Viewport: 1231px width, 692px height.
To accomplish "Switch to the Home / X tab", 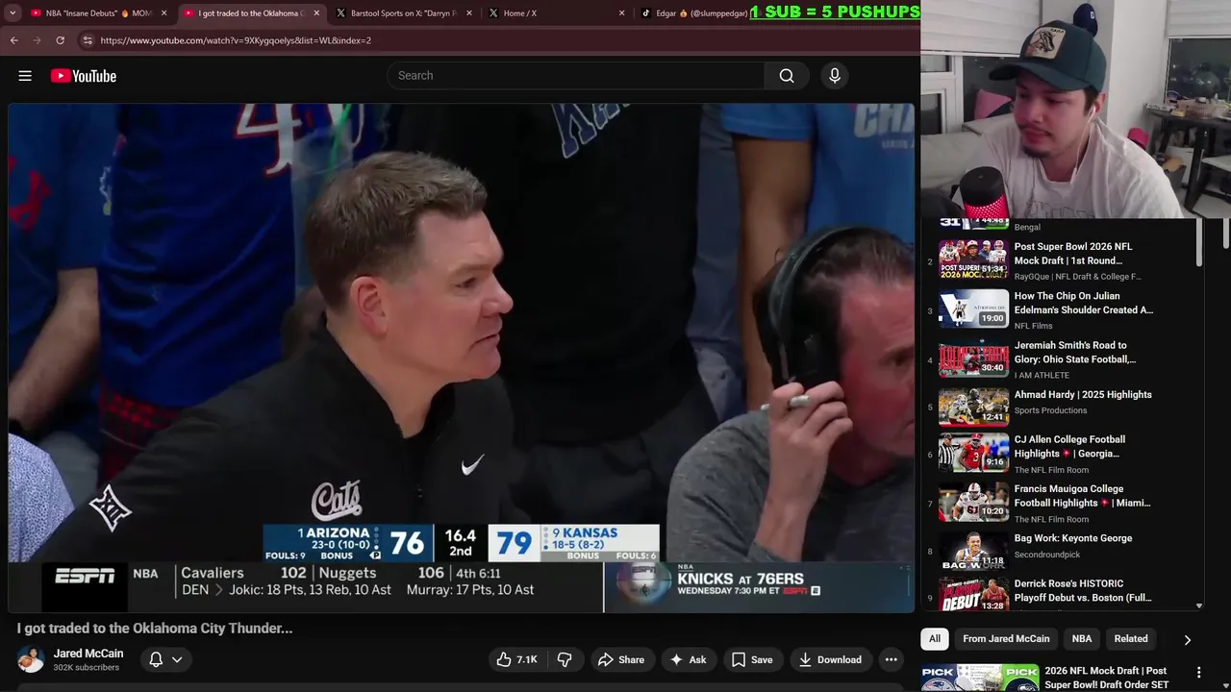I will pyautogui.click(x=554, y=13).
